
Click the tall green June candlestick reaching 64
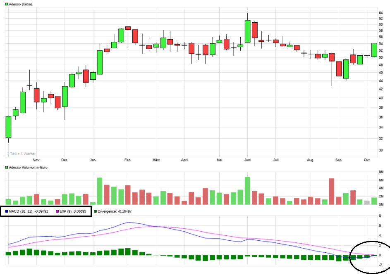click(x=247, y=31)
